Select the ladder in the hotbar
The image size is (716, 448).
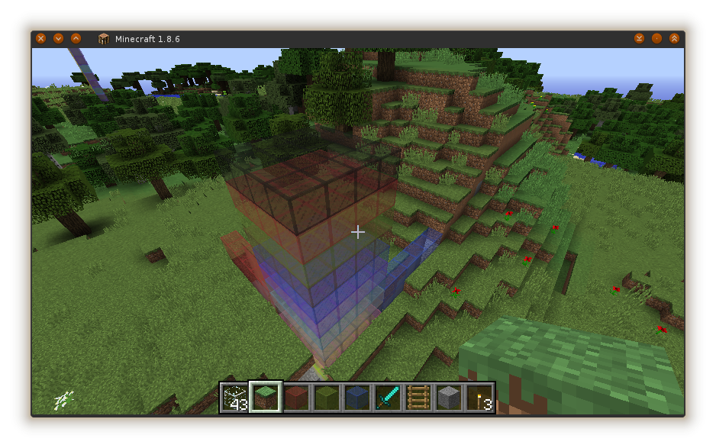[x=418, y=398]
